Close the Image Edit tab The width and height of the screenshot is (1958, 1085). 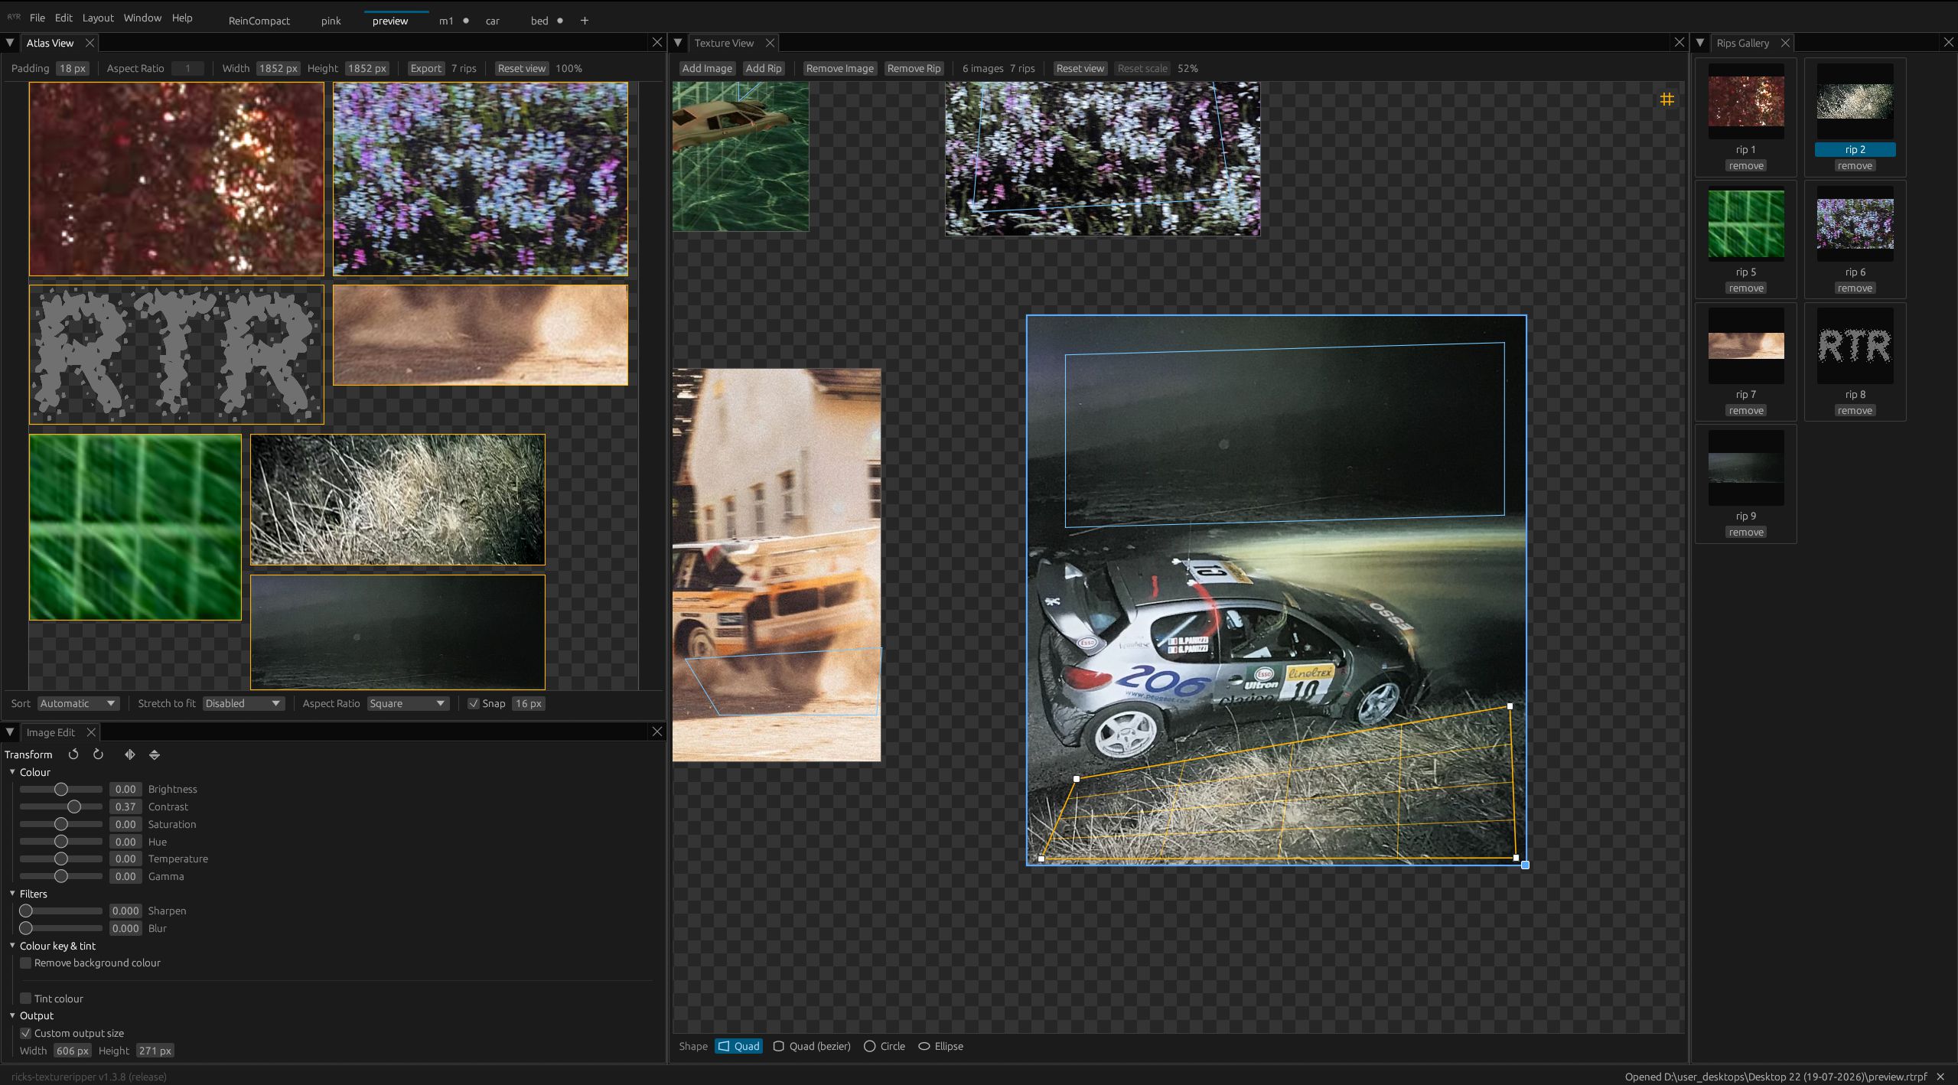(91, 732)
